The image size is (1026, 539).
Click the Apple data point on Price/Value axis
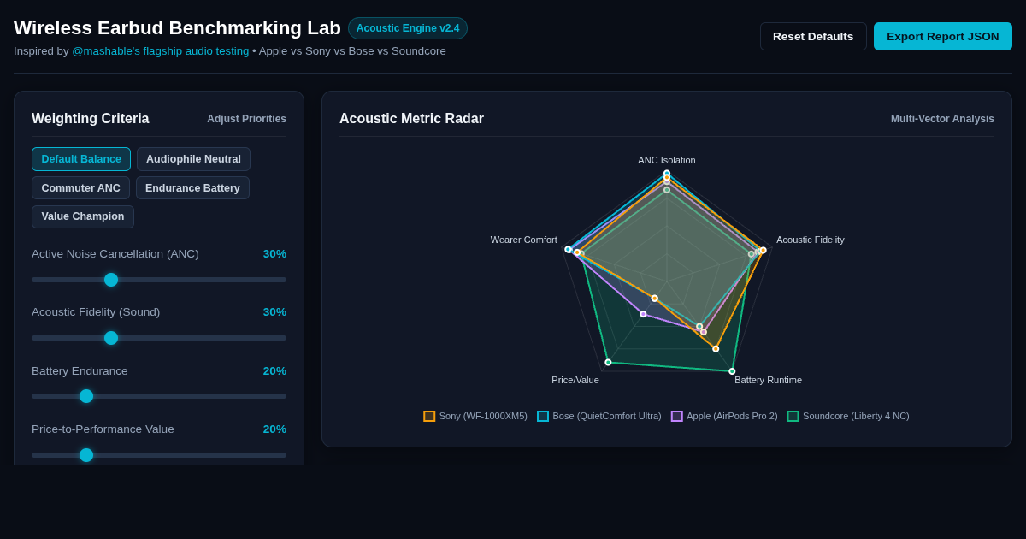coord(643,314)
